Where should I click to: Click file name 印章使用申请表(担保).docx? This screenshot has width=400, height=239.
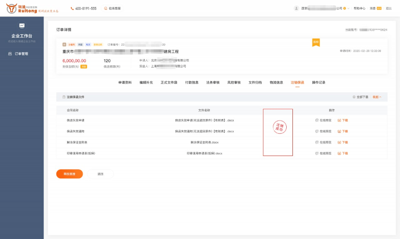point(204,153)
